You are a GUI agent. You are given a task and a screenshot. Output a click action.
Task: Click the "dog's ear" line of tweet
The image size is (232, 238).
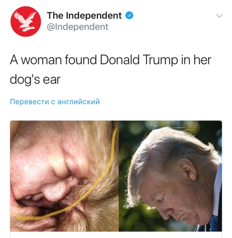point(35,79)
